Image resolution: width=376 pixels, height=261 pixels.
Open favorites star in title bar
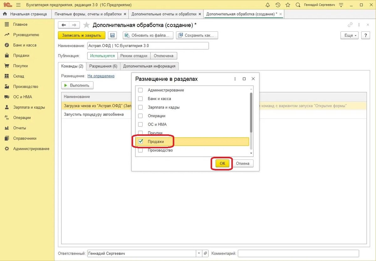pos(288,5)
